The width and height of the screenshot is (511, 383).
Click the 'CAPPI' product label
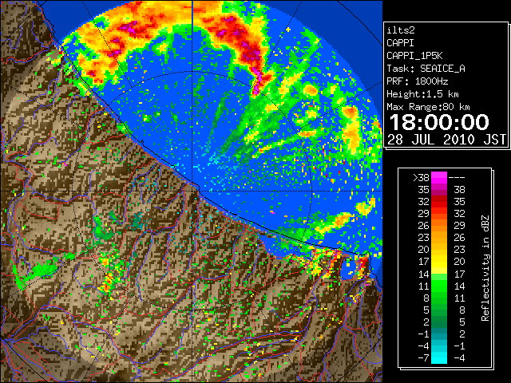pyautogui.click(x=400, y=43)
